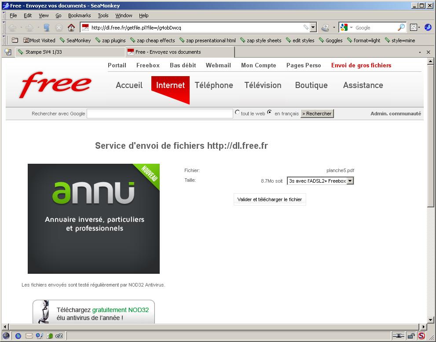436x342 pixels.
Task: Click the online/offline connection icon
Action: 398,336
